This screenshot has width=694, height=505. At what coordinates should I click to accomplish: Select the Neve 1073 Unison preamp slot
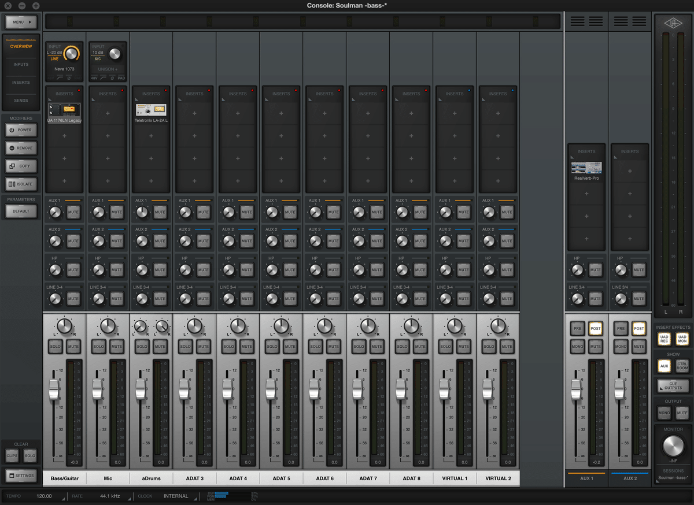click(64, 69)
